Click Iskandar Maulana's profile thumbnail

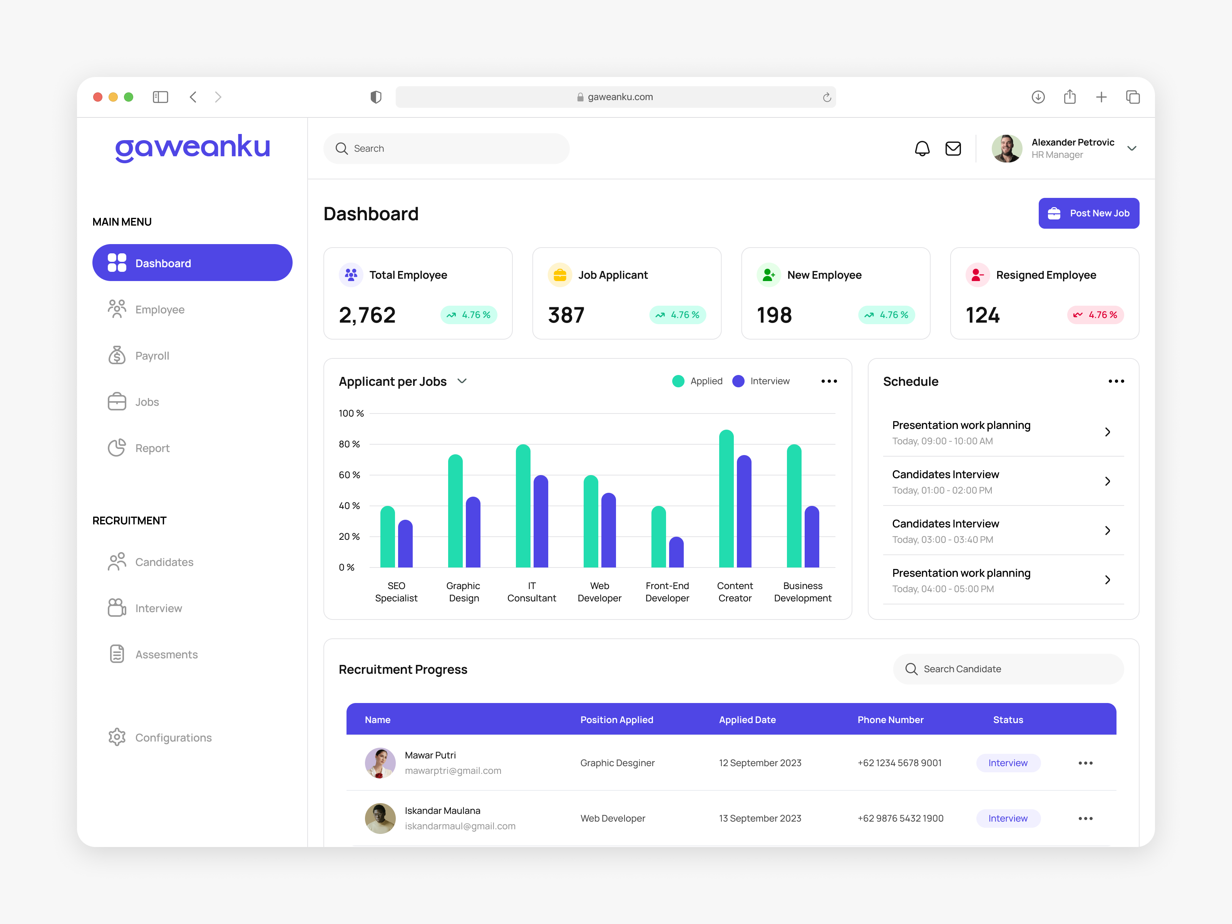pos(380,818)
